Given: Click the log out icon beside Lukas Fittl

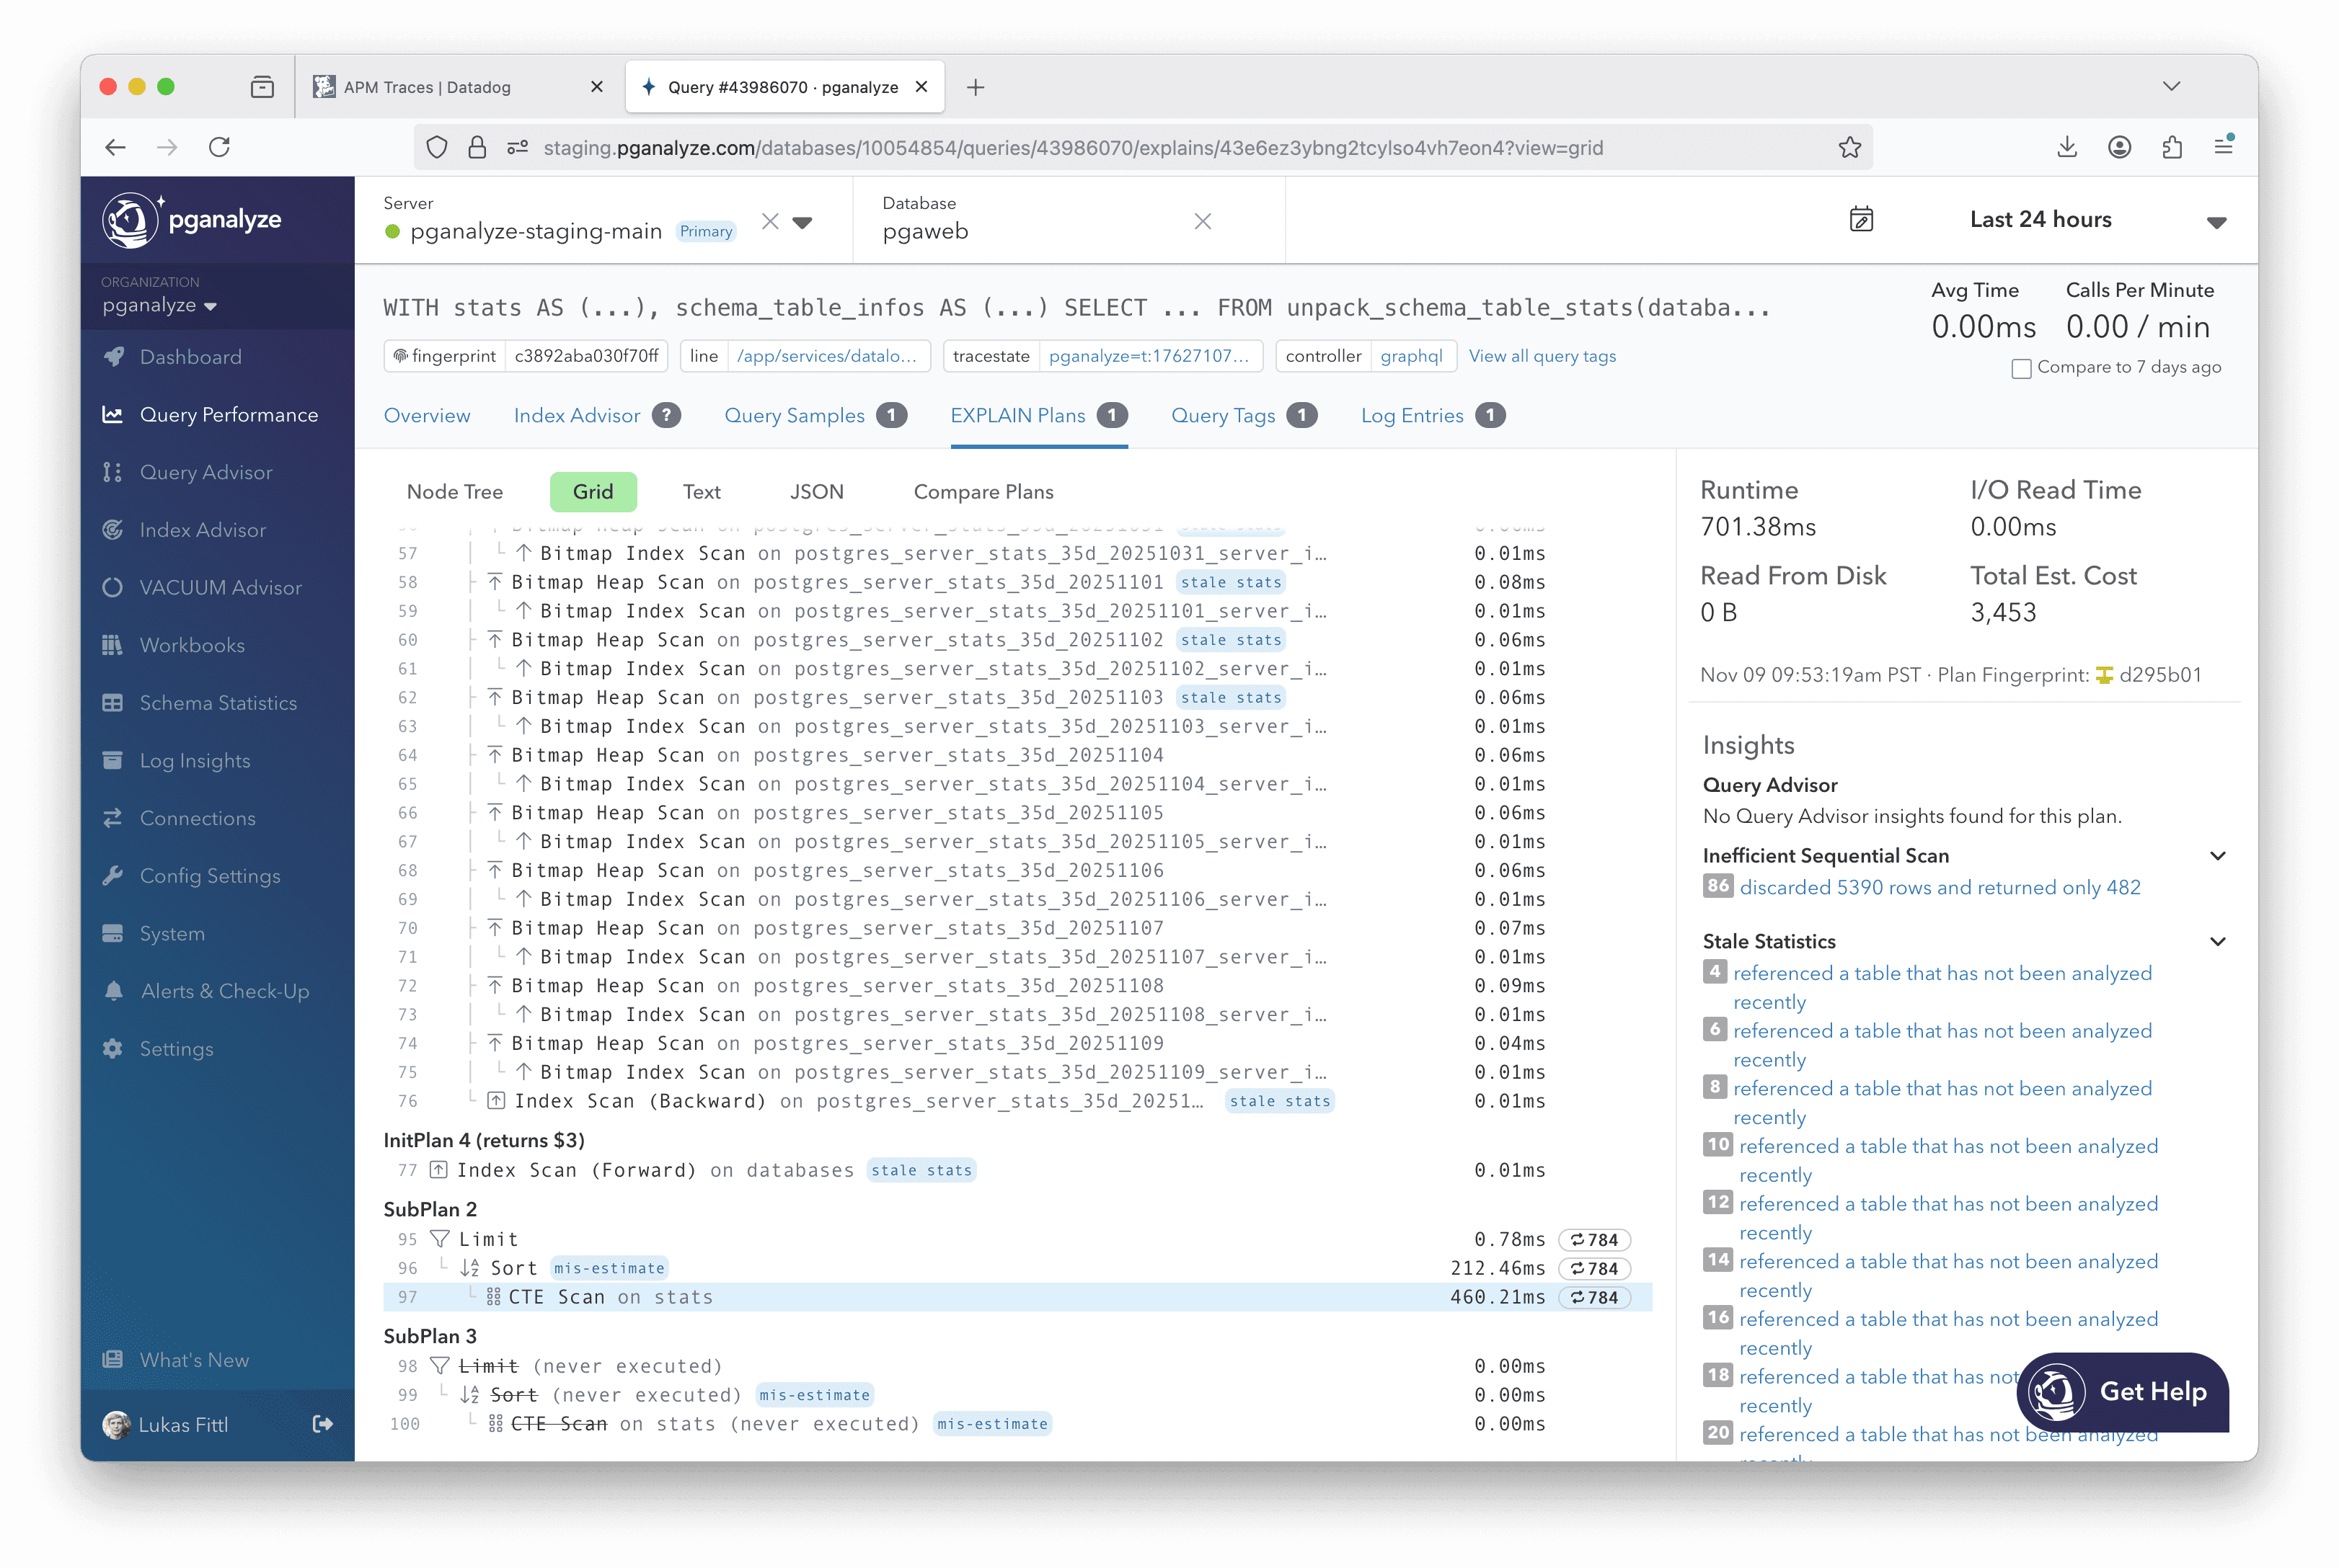Looking at the screenshot, I should (x=322, y=1424).
